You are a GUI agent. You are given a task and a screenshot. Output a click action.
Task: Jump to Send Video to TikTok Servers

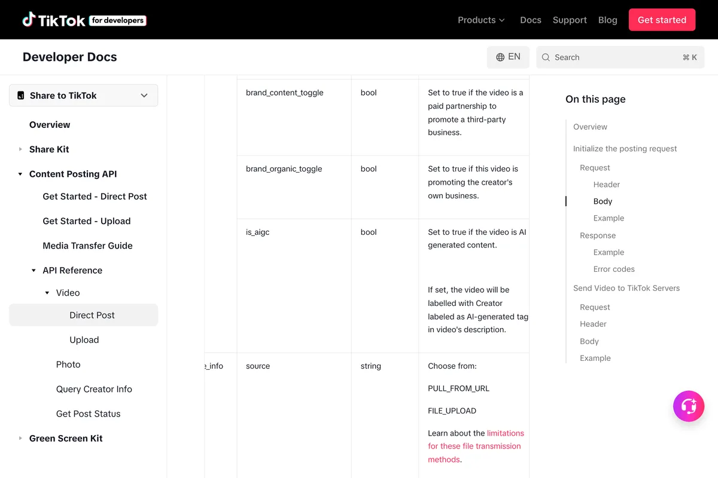pyautogui.click(x=626, y=288)
